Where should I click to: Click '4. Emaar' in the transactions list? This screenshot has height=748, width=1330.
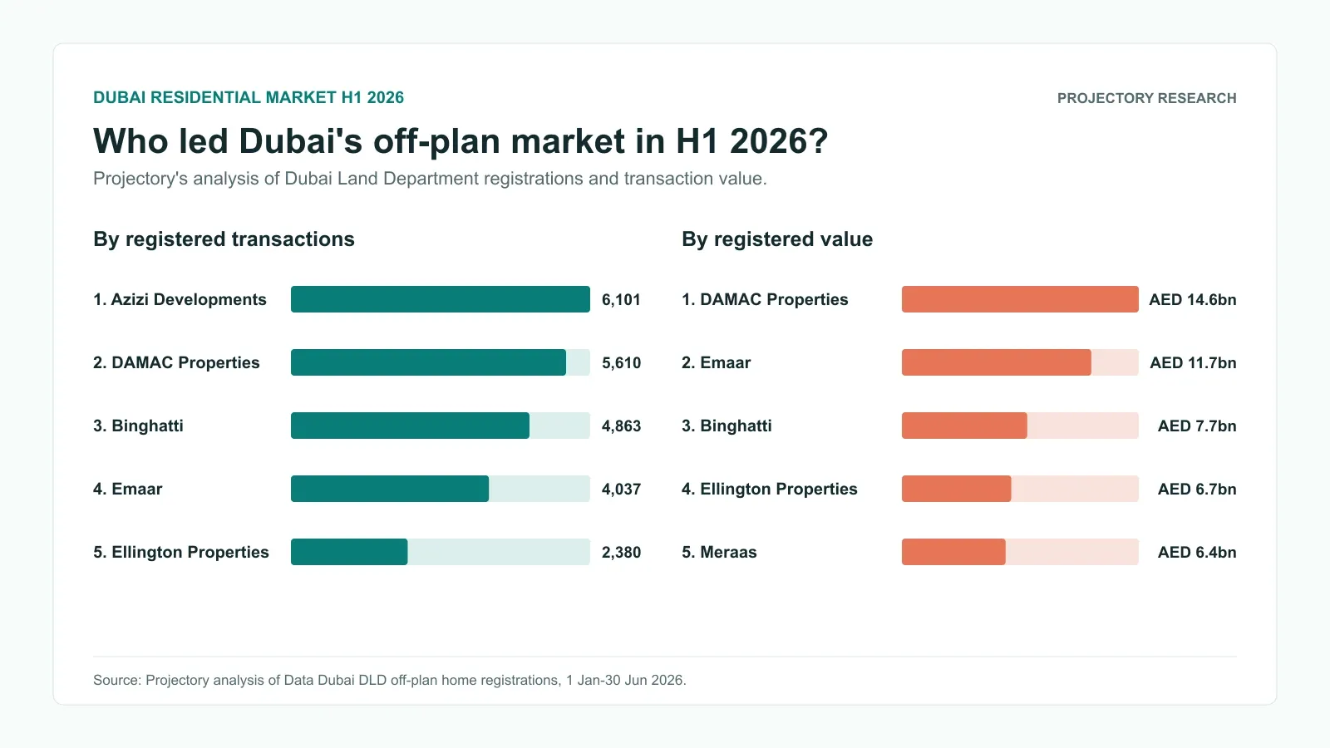(x=127, y=489)
